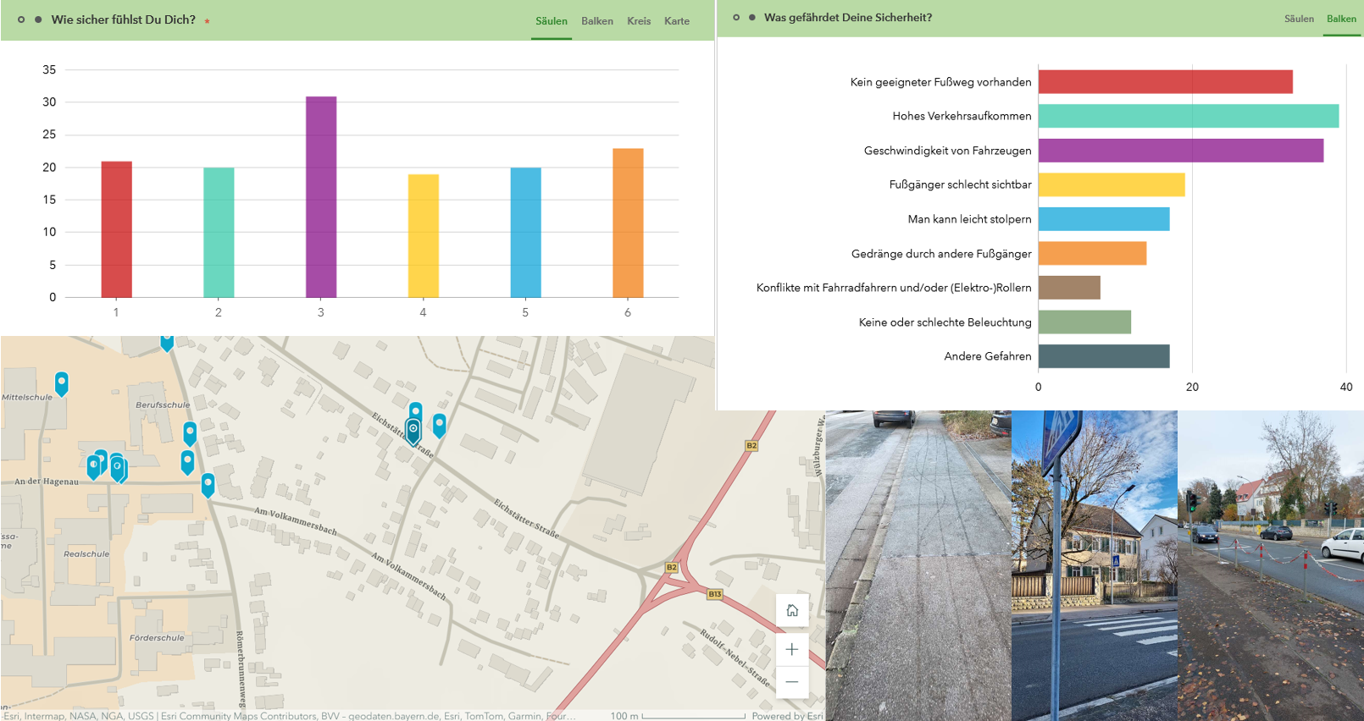Click hollow circle icon before 'Was gefährdet Deine Sicherheit?'
This screenshot has height=721, width=1364.
(x=736, y=17)
